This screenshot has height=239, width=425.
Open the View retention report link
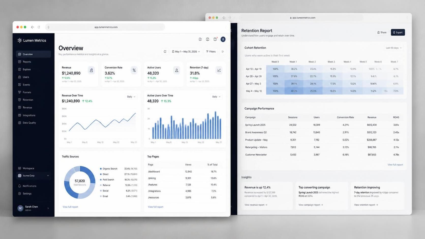click(x=366, y=205)
